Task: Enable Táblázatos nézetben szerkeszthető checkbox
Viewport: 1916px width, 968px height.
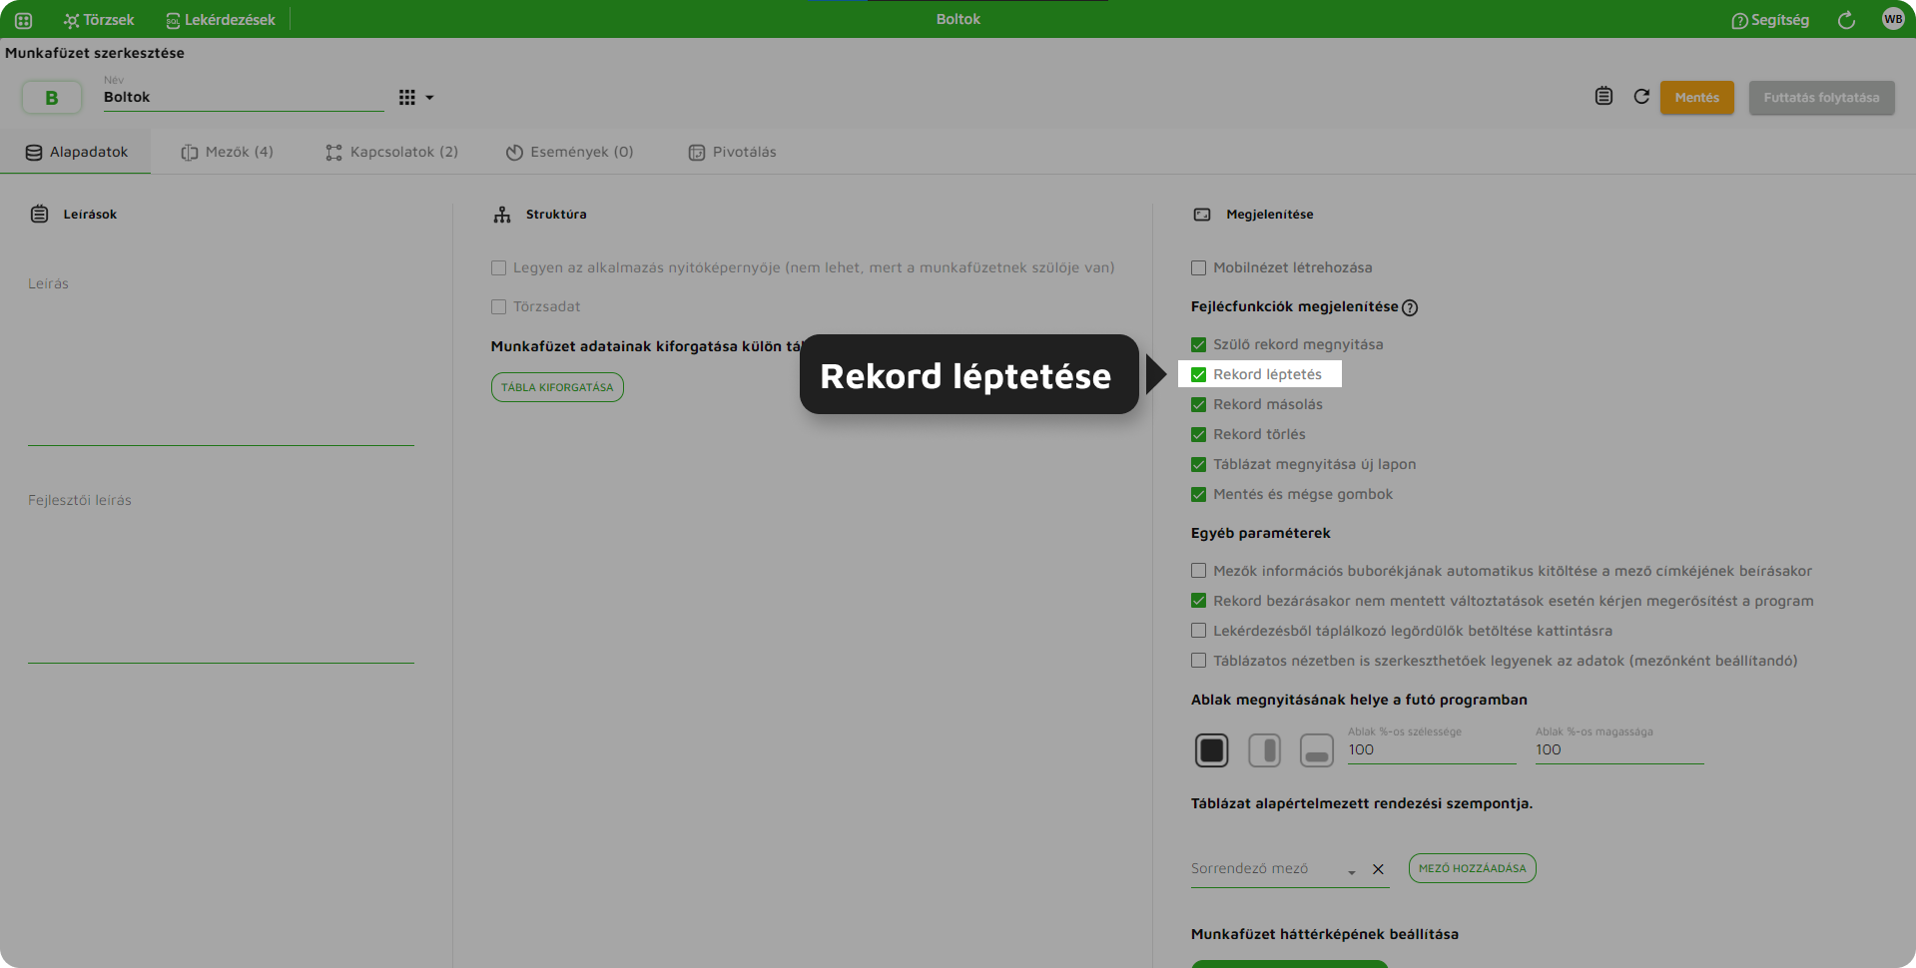Action: click(x=1198, y=661)
